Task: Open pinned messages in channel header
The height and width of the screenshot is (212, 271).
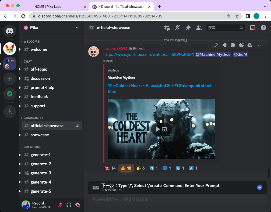Action: 188,28
